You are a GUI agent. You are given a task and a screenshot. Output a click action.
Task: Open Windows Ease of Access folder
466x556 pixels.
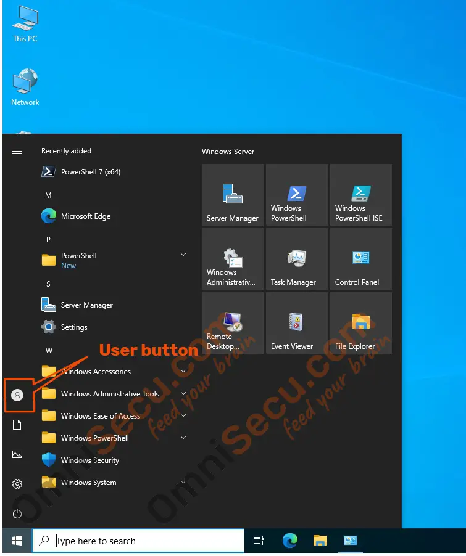pos(114,416)
